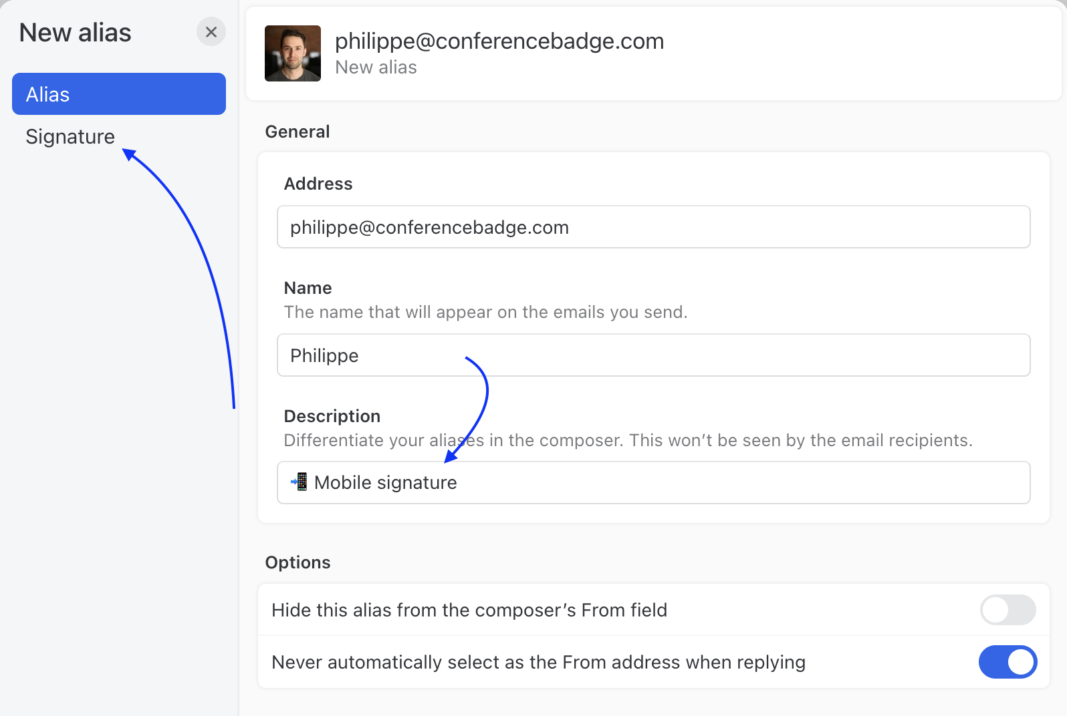Image resolution: width=1067 pixels, height=716 pixels.
Task: Click the "Never automatically select" option text
Action: [x=538, y=663]
